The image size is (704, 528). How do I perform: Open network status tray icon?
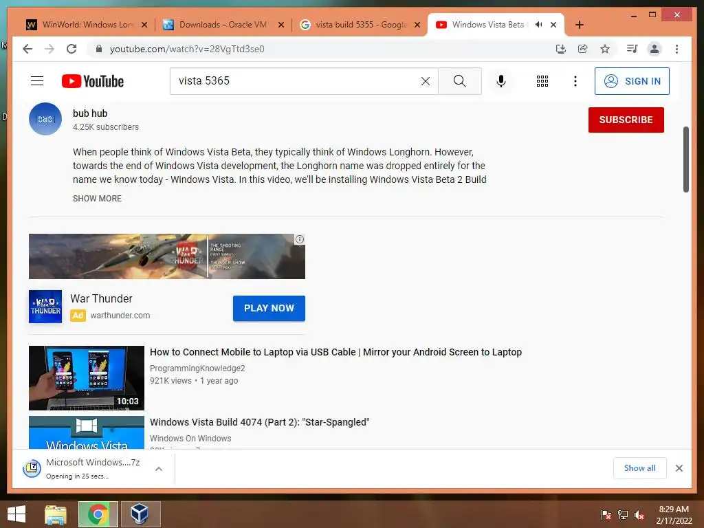click(x=623, y=515)
